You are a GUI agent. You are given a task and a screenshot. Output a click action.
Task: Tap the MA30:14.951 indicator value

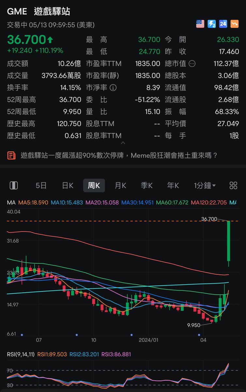[x=137, y=203]
